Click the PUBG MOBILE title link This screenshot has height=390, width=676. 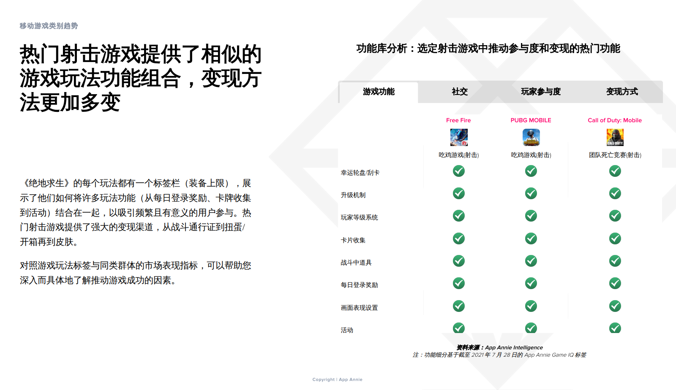[x=531, y=120]
